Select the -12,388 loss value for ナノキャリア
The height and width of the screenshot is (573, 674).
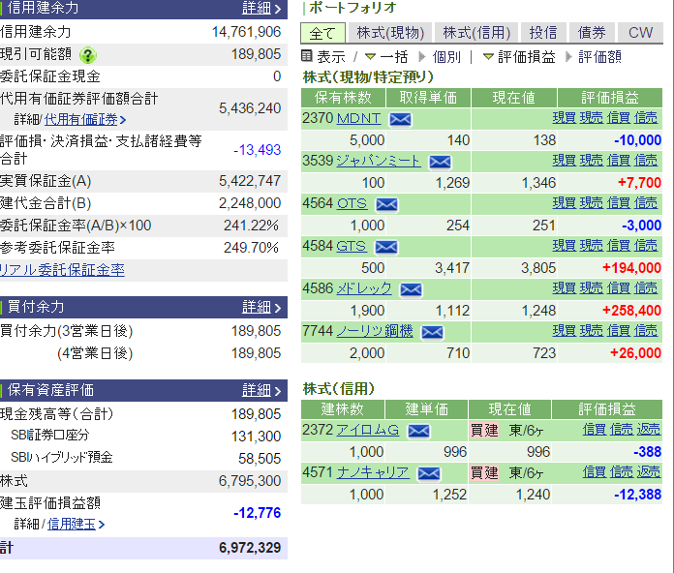[x=637, y=495]
